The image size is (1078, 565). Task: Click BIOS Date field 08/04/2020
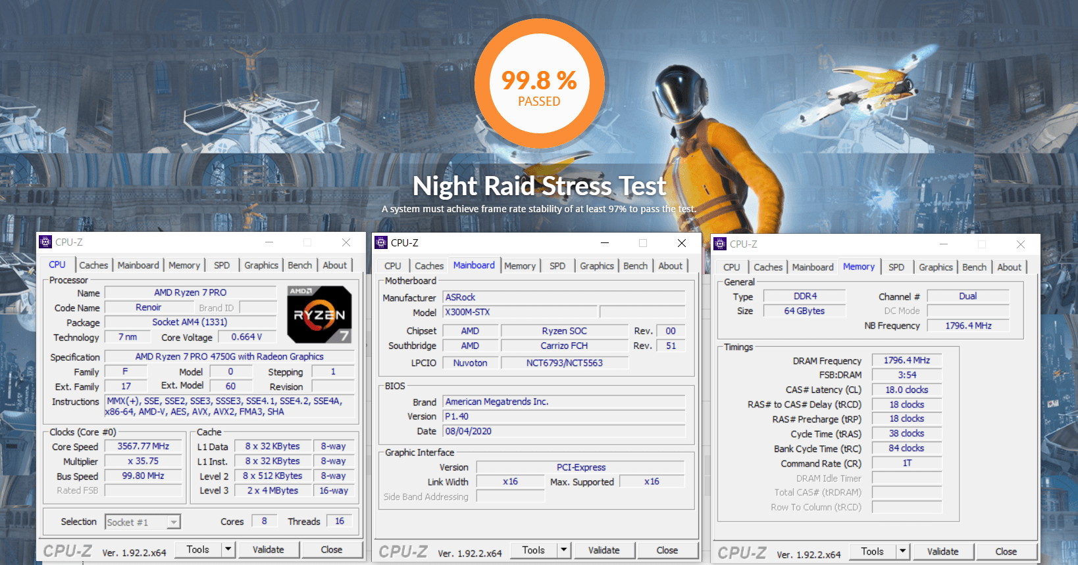tap(564, 432)
